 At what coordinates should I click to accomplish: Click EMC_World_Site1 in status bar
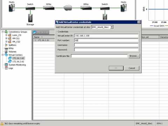[144, 124]
